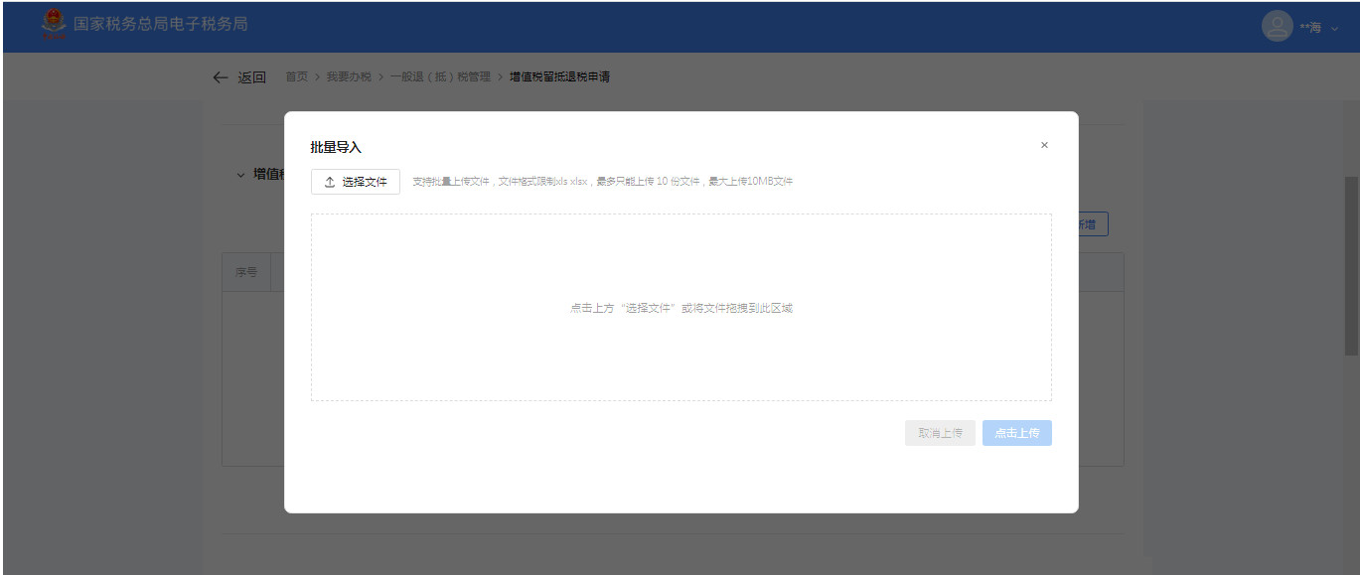
Task: Click the 返回 text link
Action: pos(251,77)
